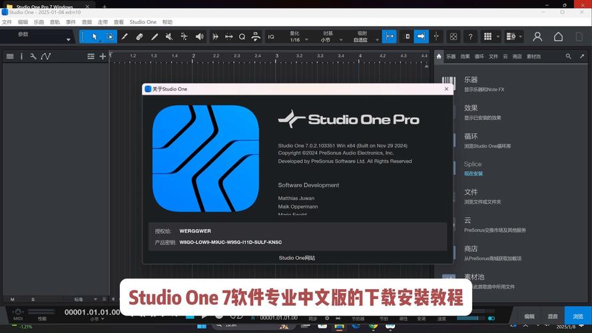Open the track list hamburger icon
Viewport: 592px width, 333px height.
pyautogui.click(x=10, y=56)
